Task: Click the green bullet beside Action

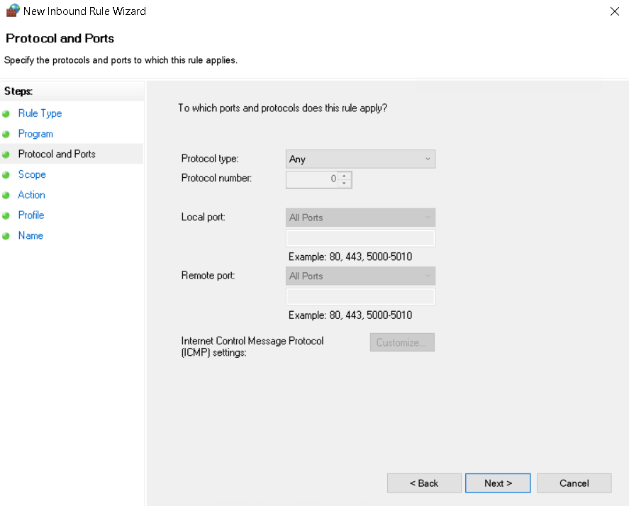Action: (6, 196)
